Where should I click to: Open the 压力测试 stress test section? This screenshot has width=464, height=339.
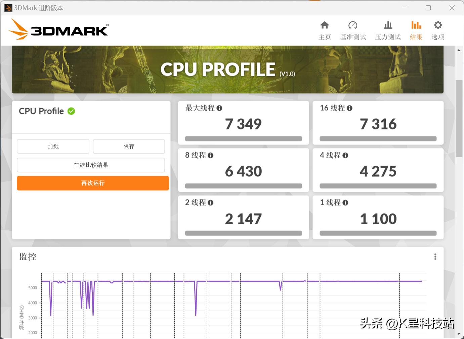[x=388, y=30]
